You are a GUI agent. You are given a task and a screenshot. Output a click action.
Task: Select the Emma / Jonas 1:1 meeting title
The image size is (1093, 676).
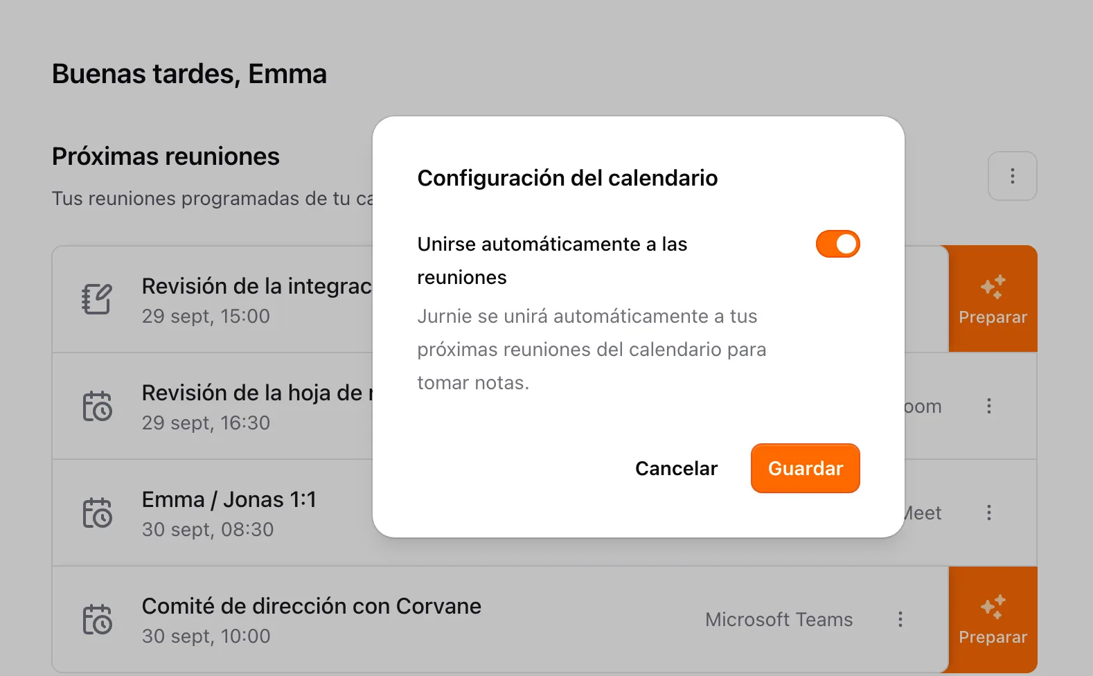point(229,499)
